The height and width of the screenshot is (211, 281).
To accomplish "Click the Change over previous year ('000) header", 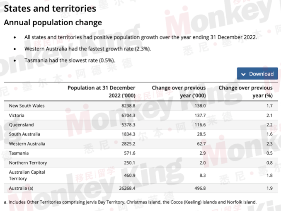I will 179,92.
